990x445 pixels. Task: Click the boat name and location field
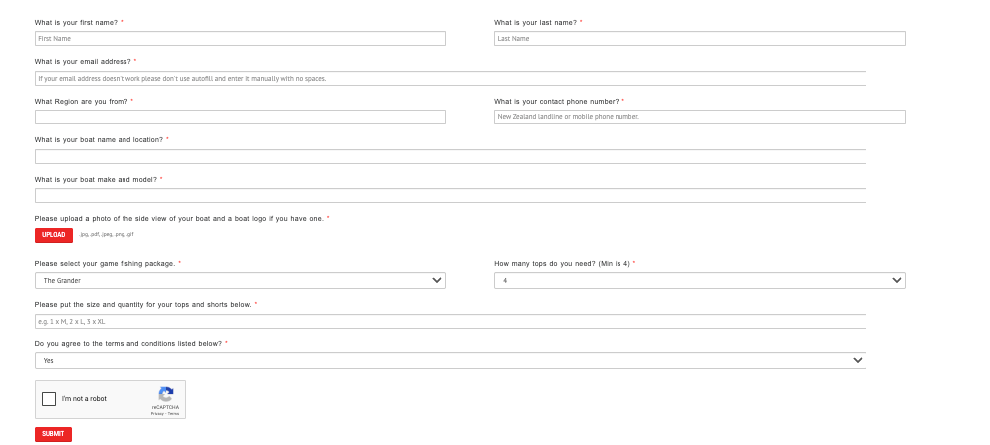pyautogui.click(x=450, y=157)
